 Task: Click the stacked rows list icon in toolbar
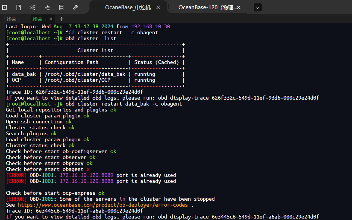point(61,7)
